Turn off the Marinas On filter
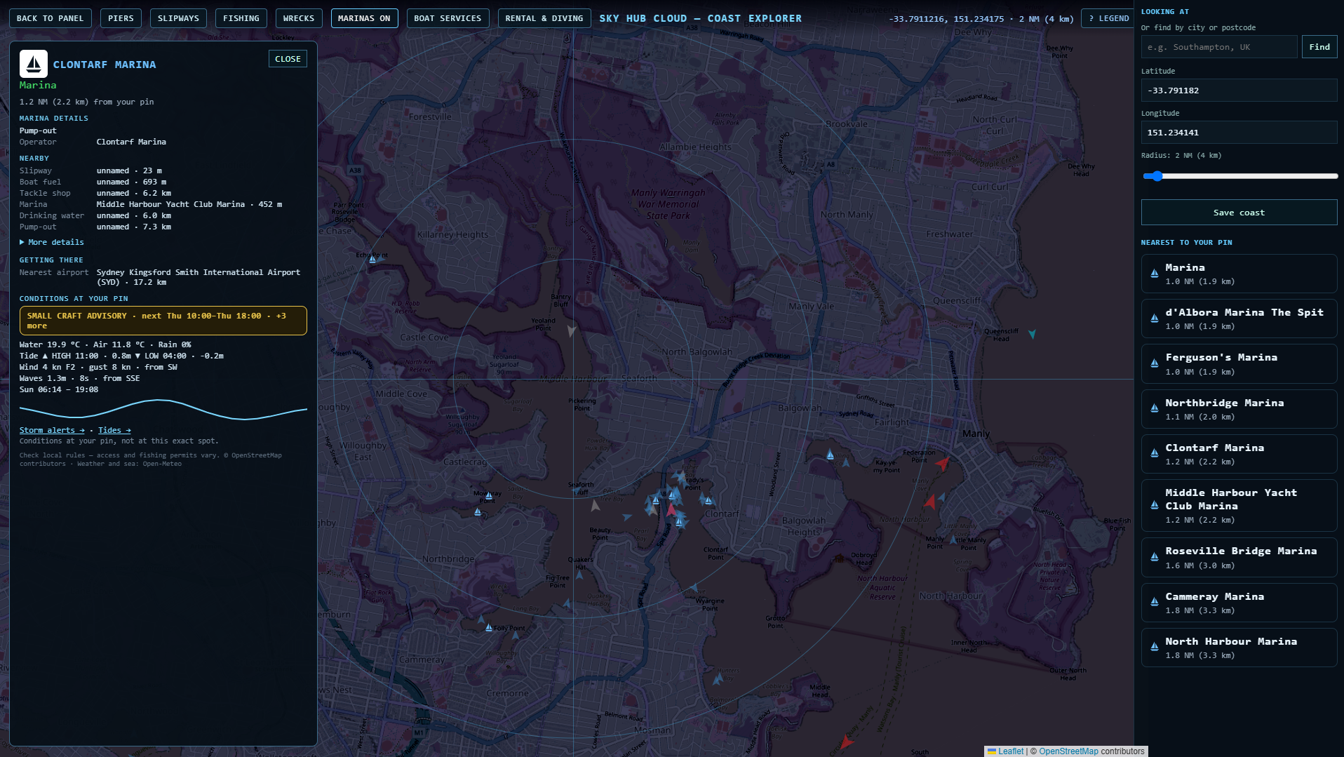Image resolution: width=1344 pixels, height=757 pixels. pyautogui.click(x=364, y=18)
